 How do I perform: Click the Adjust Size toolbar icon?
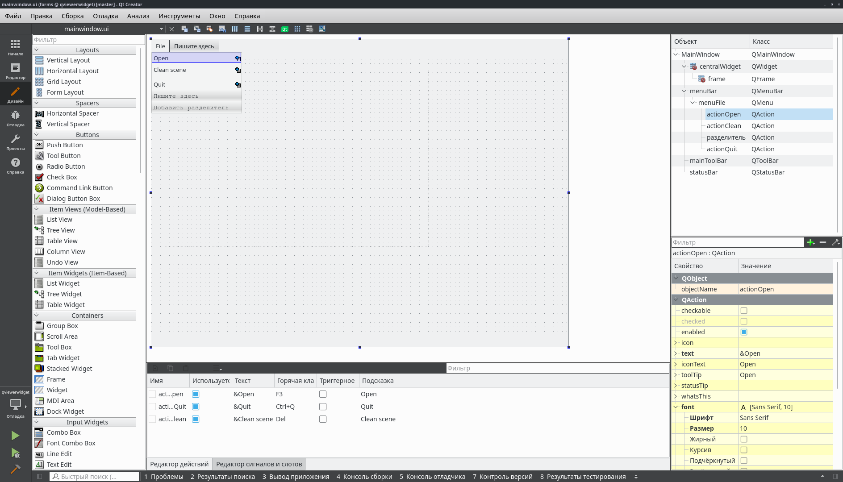322,29
